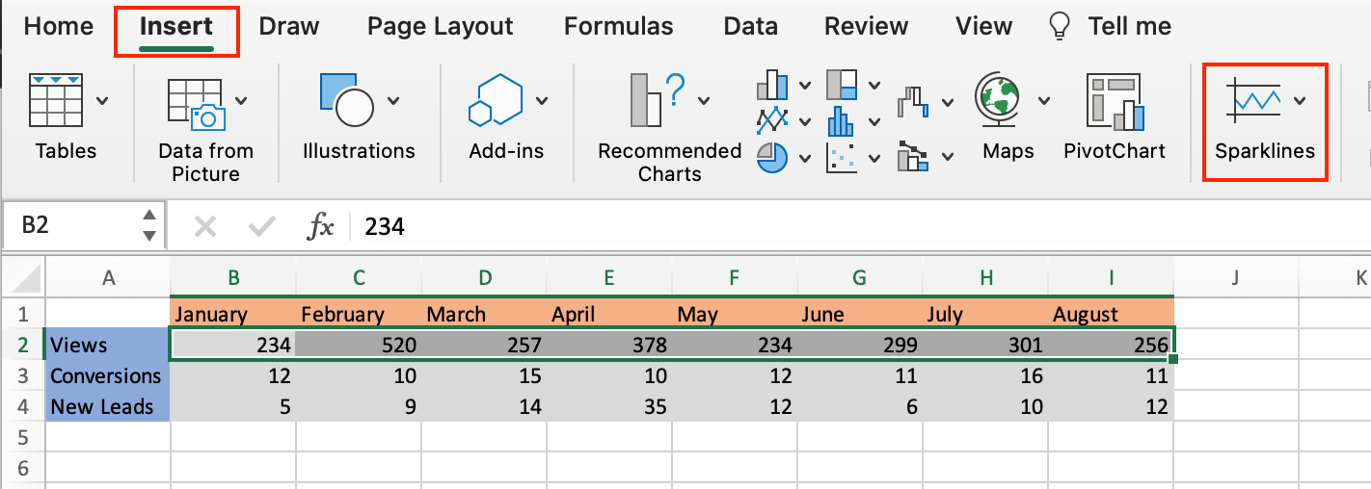Click the PivotChart icon

[1116, 101]
